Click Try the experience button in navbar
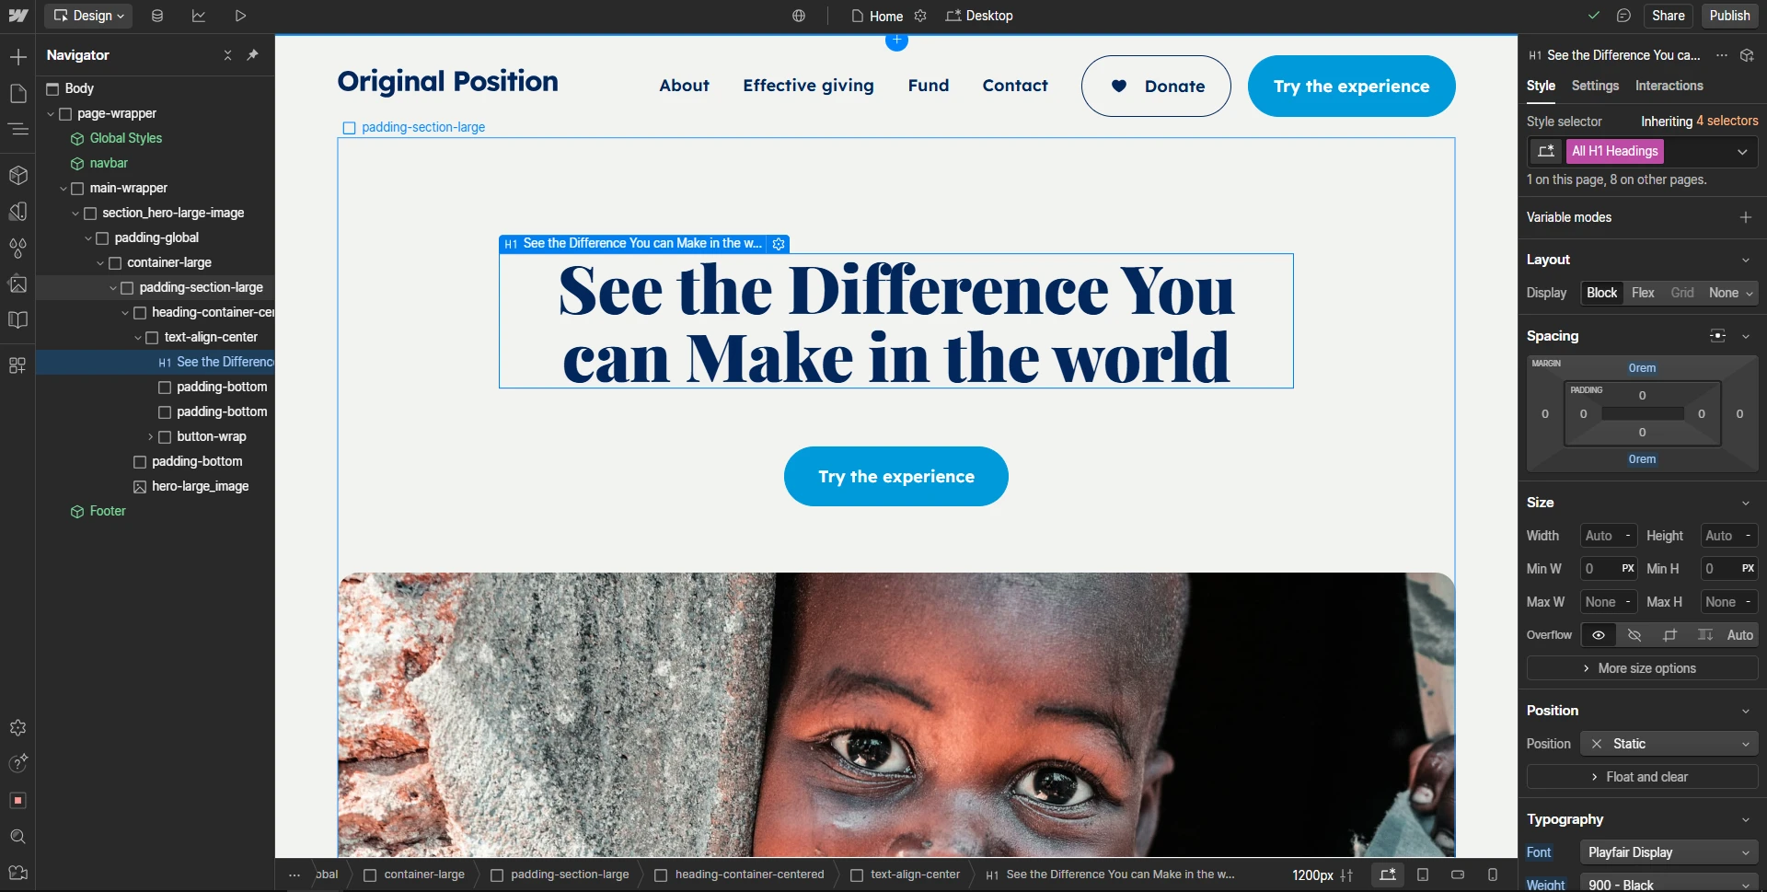The image size is (1767, 892). click(1351, 86)
